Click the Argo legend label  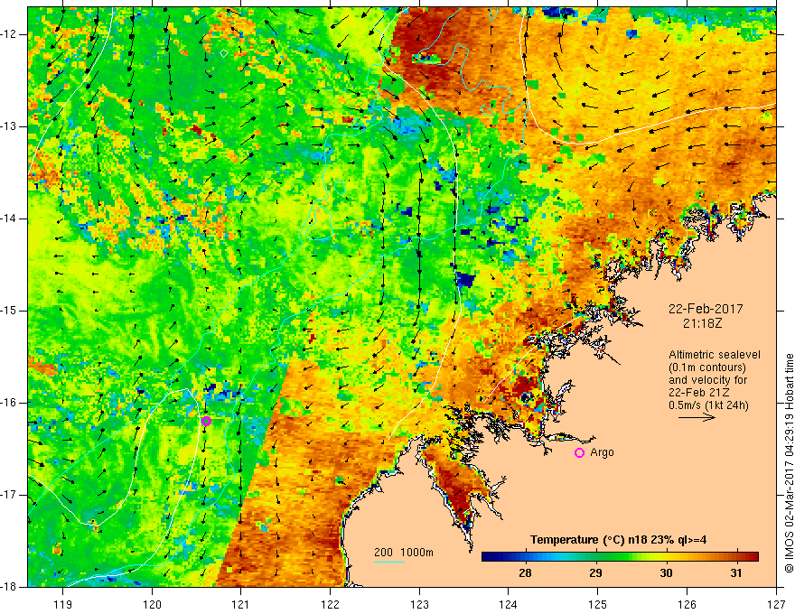click(602, 452)
